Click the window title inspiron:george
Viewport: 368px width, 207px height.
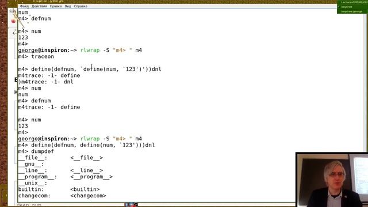coord(48,1)
